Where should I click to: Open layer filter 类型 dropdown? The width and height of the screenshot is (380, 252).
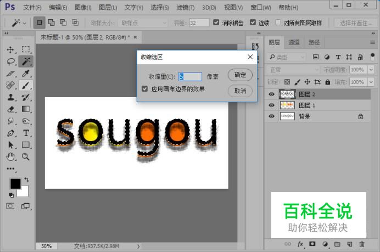[x=287, y=57]
